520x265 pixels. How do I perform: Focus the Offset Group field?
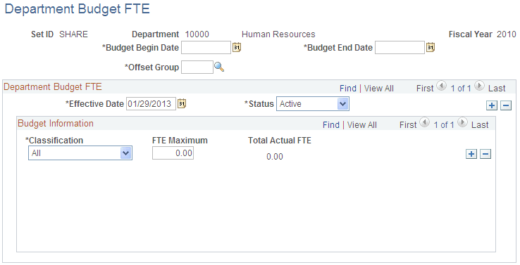(197, 67)
